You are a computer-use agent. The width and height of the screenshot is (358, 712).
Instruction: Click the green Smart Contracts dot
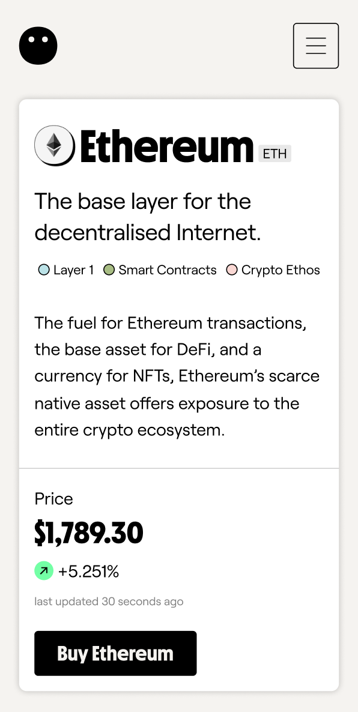(109, 270)
